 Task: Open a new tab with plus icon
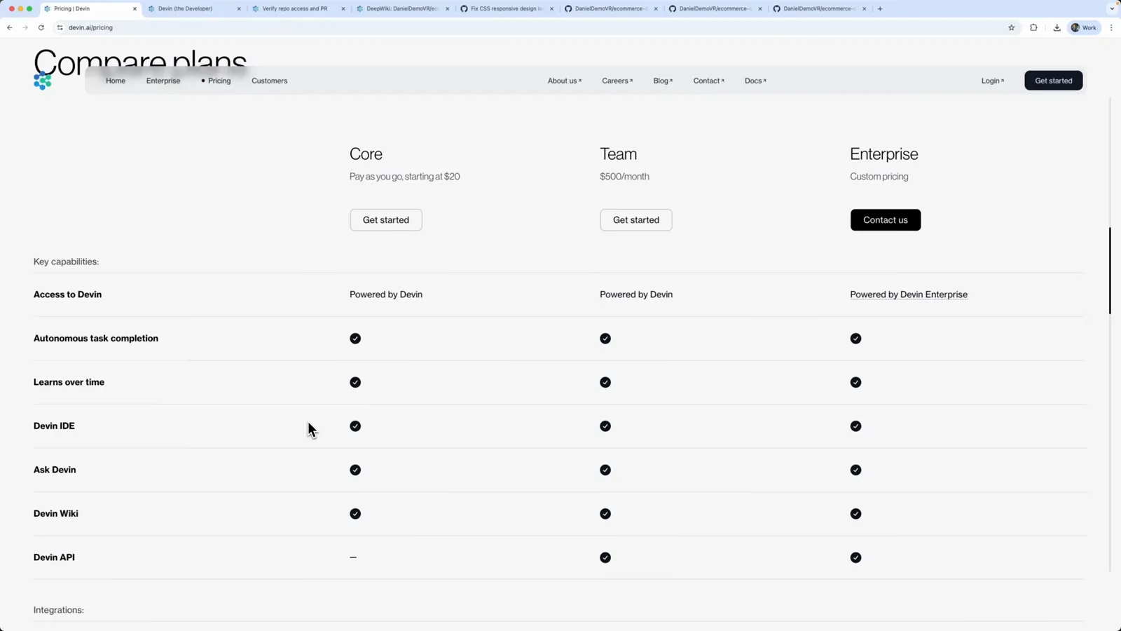click(880, 8)
